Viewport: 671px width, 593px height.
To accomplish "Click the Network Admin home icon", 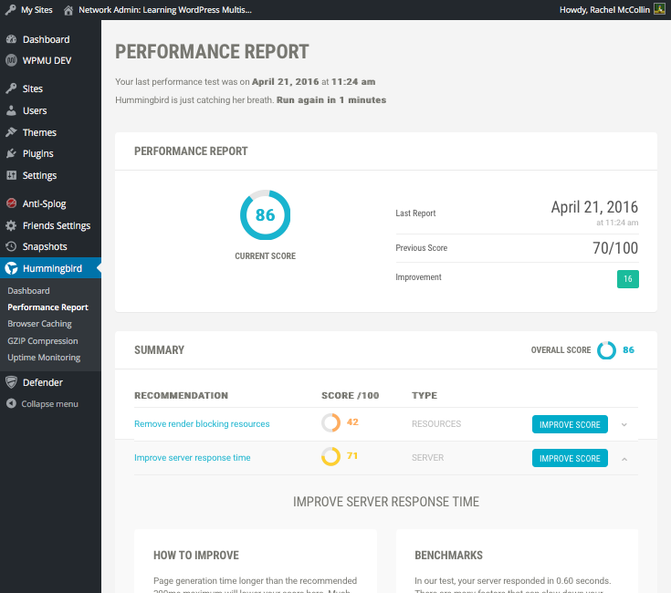I will click(x=68, y=10).
